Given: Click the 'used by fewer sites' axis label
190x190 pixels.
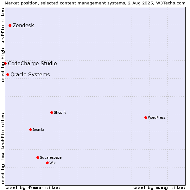Looking at the screenshot, I should [33, 188].
